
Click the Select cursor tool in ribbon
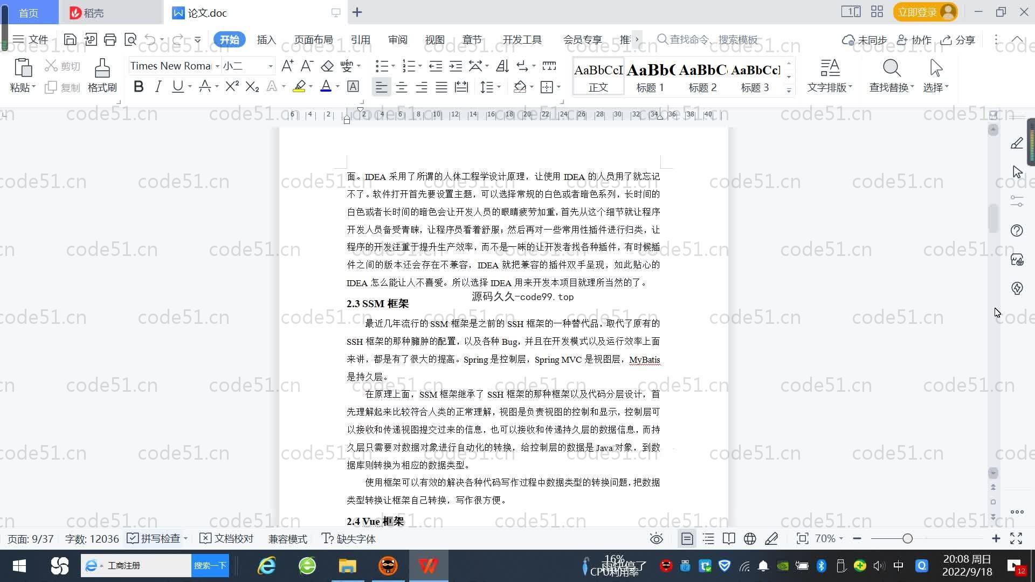936,68
